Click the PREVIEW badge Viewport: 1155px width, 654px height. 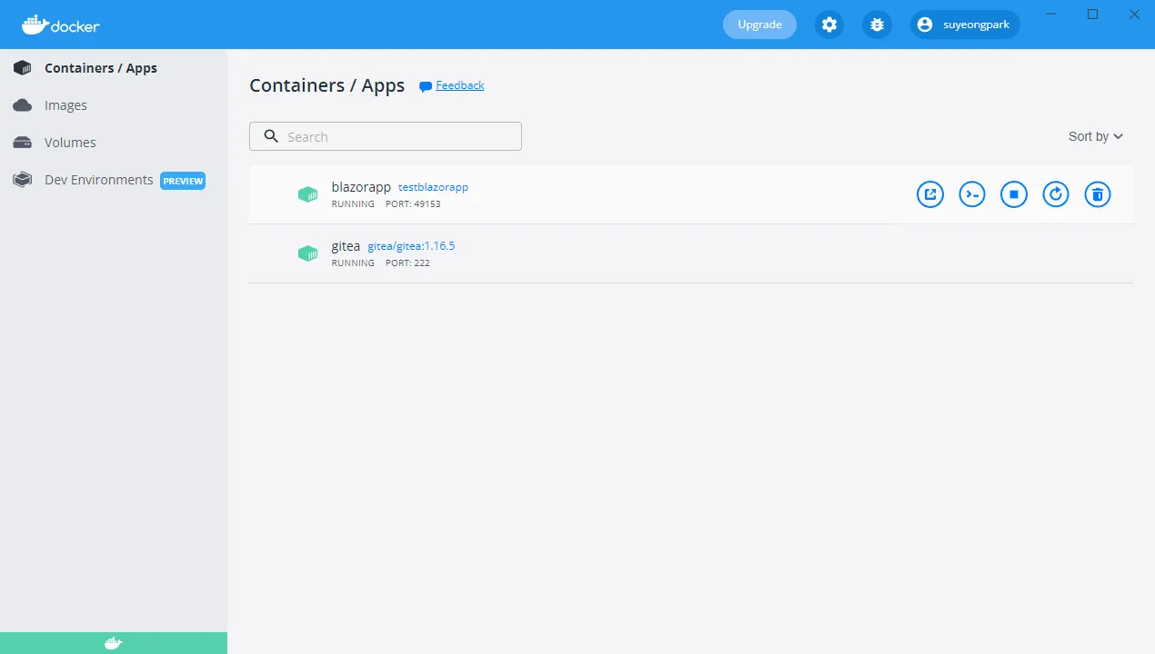(x=183, y=181)
